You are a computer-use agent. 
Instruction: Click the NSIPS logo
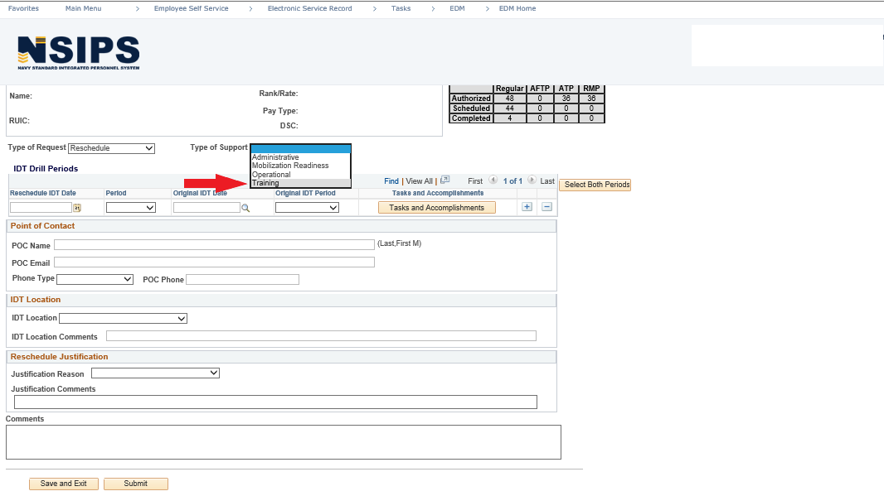(78, 53)
